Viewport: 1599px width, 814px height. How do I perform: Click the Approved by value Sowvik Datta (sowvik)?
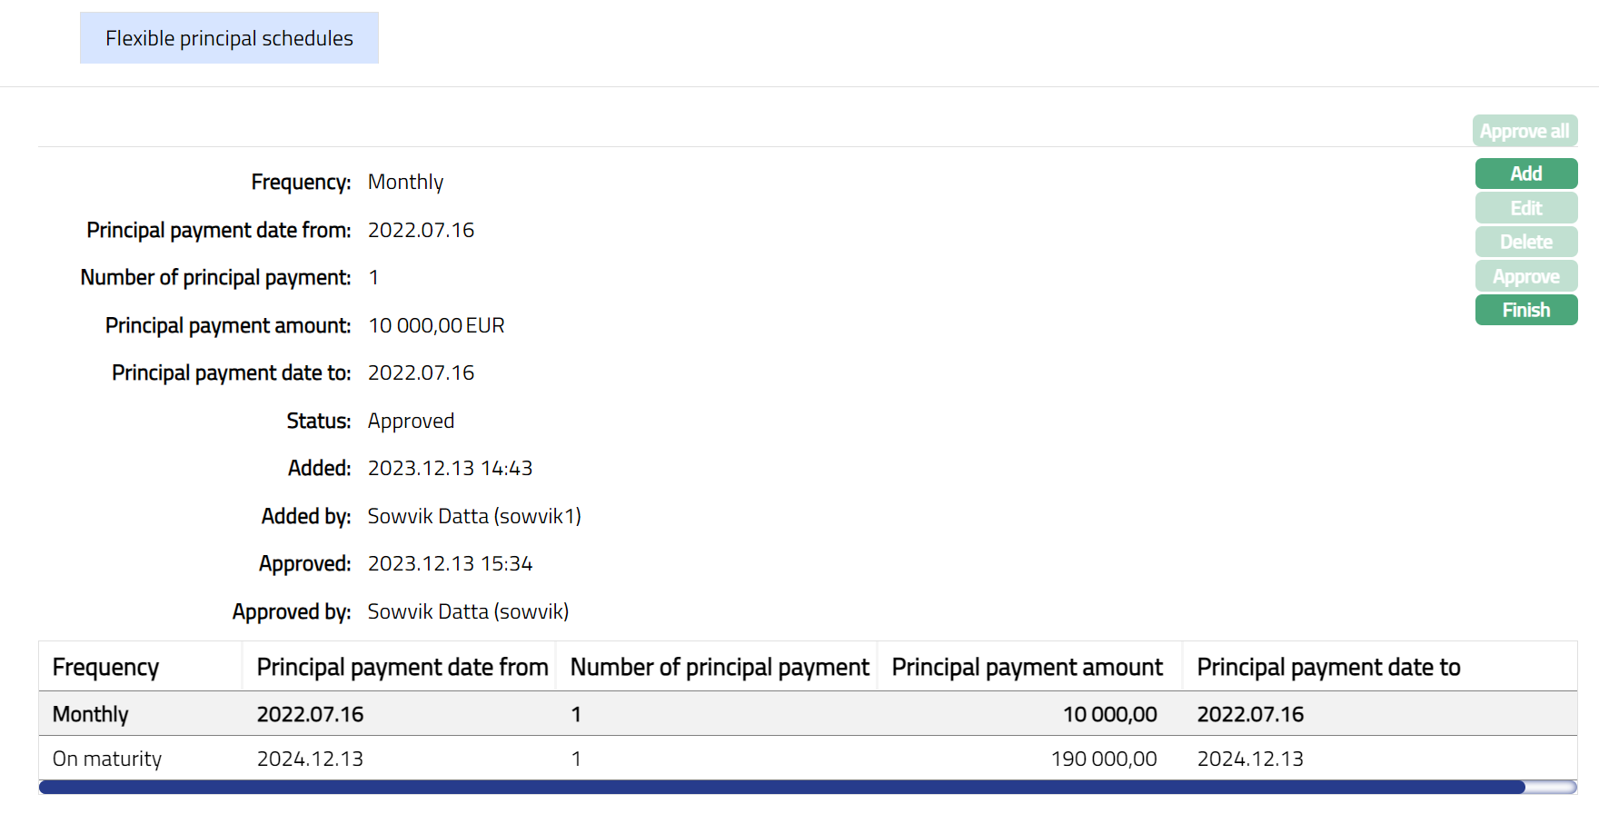[x=468, y=611]
